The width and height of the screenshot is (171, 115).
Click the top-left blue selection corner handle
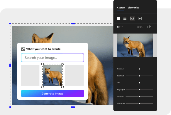[10, 24]
